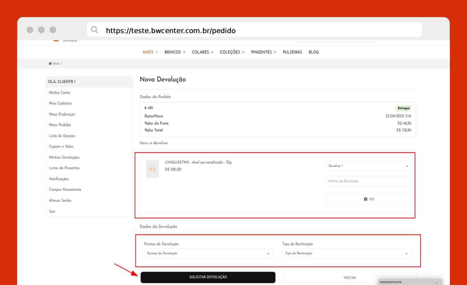Open the Formas de Devolução dropdown

(208, 254)
